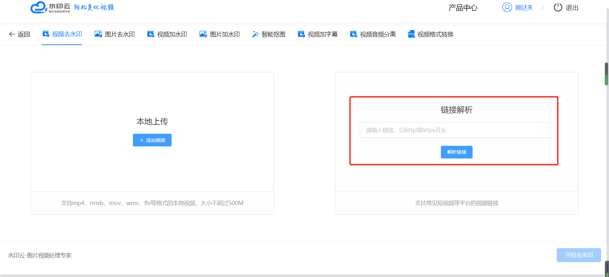Switch to the 图片去水印 tab
Viewport: 609px width, 277px height.
120,34
